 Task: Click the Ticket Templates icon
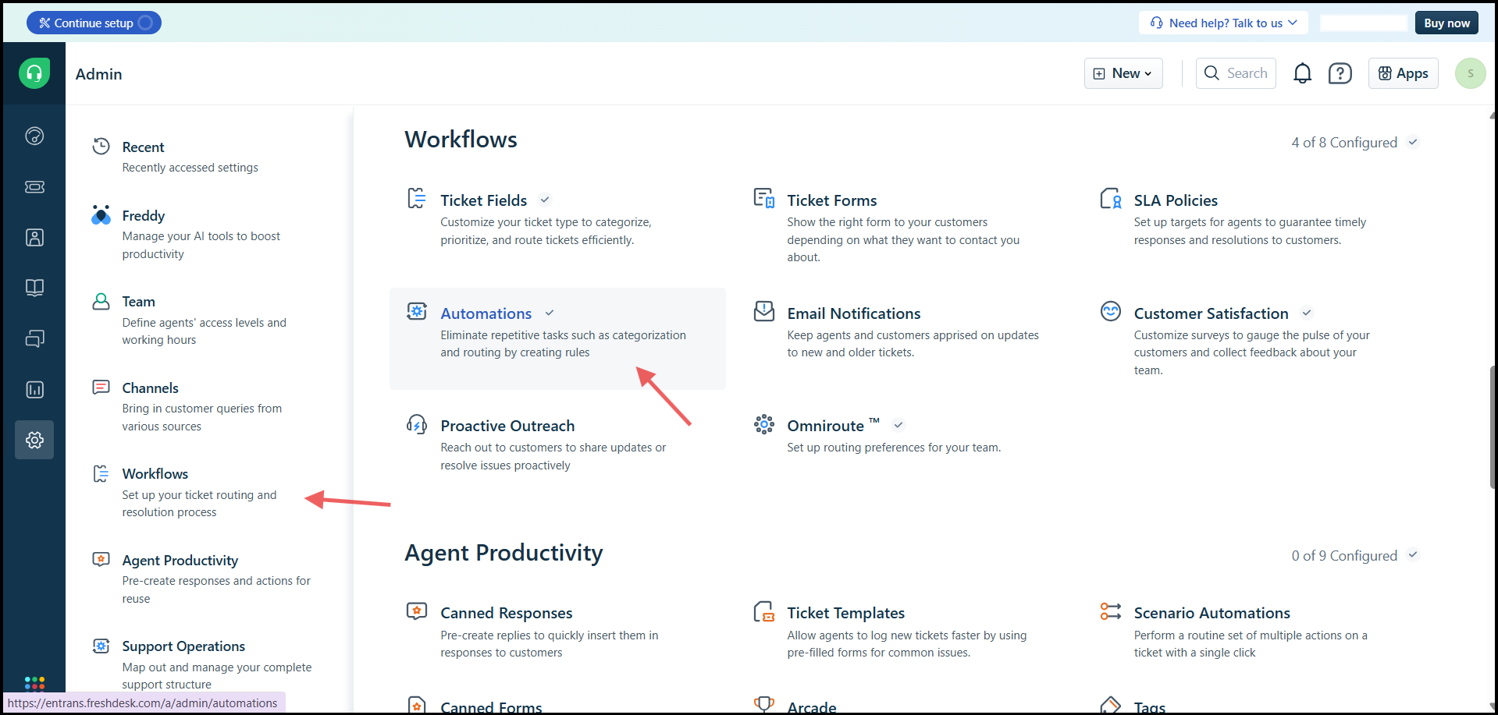tap(763, 611)
